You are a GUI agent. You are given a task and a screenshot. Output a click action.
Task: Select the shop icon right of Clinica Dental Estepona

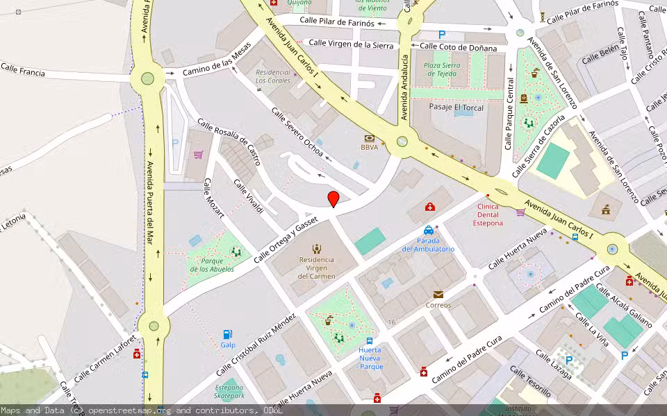click(x=520, y=212)
